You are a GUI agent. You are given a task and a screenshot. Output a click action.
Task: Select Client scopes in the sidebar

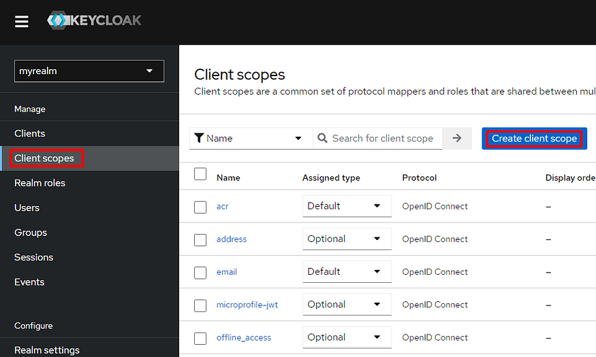coord(89,158)
